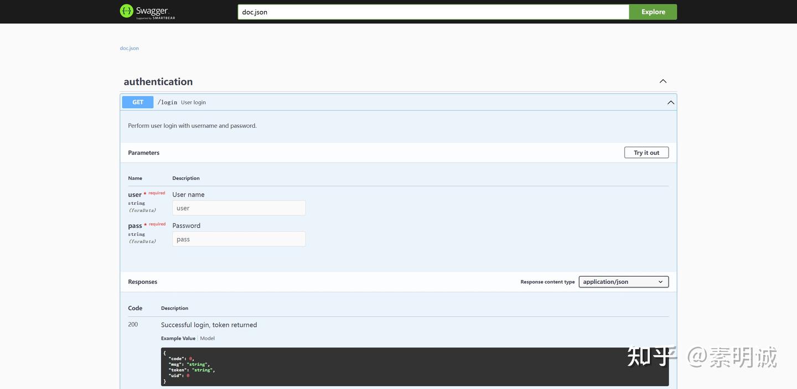Collapse the authentication section chevron
Image resolution: width=797 pixels, height=389 pixels.
click(x=663, y=81)
